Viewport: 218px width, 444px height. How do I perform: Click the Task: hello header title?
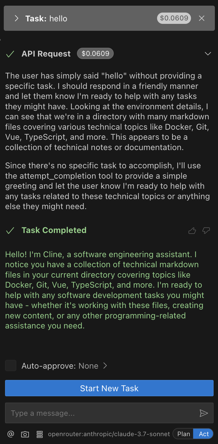tap(46, 19)
